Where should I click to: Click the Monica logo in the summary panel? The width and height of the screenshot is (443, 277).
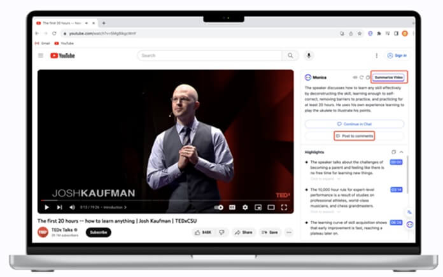[308, 77]
